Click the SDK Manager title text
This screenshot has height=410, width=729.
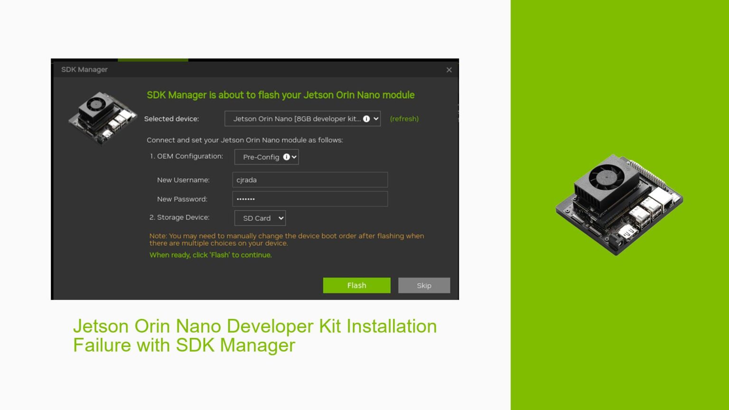pyautogui.click(x=84, y=69)
